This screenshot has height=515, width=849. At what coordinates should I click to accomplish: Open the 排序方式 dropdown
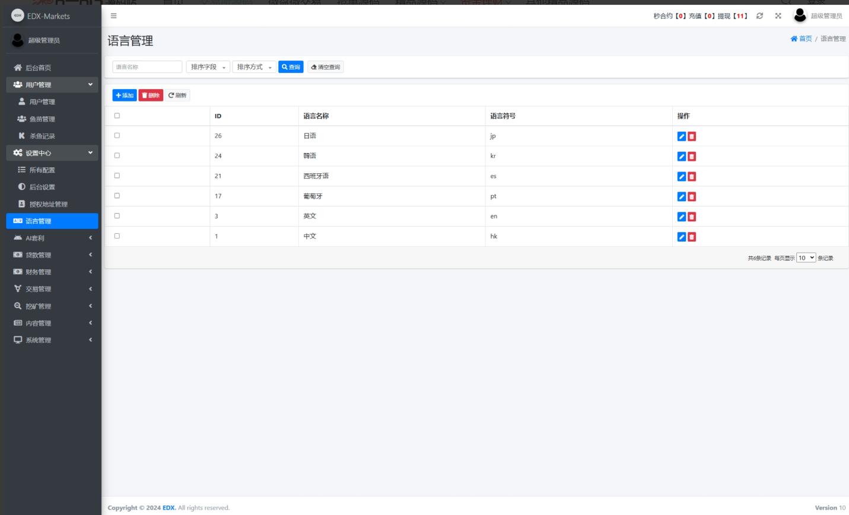[254, 67]
